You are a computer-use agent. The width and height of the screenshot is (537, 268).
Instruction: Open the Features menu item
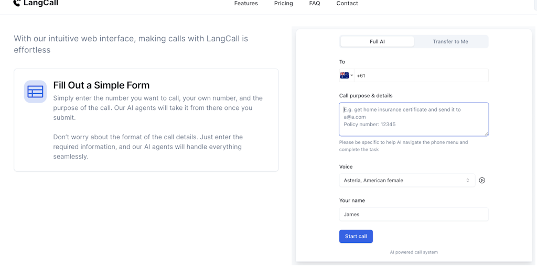[x=246, y=4]
